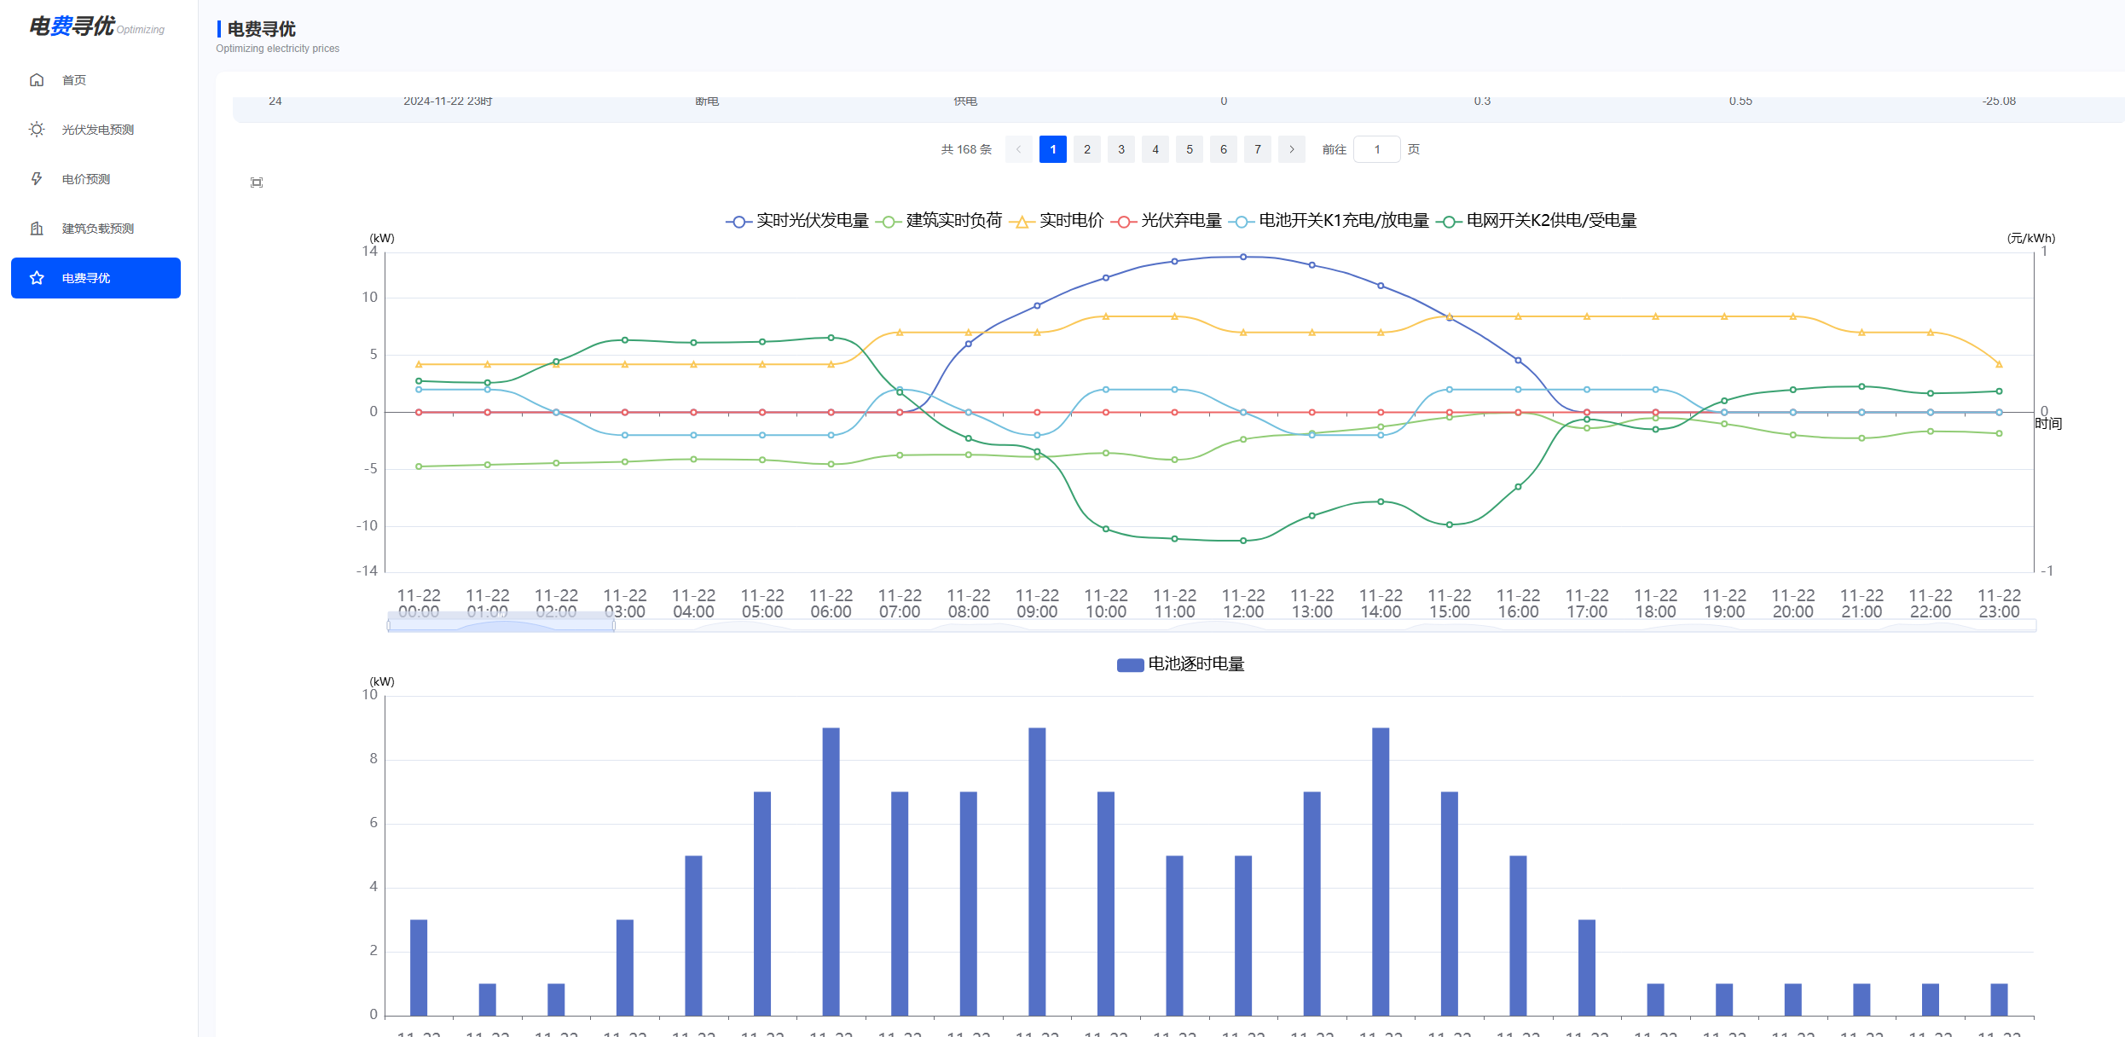Focus the 前往 page number input

pyautogui.click(x=1377, y=149)
